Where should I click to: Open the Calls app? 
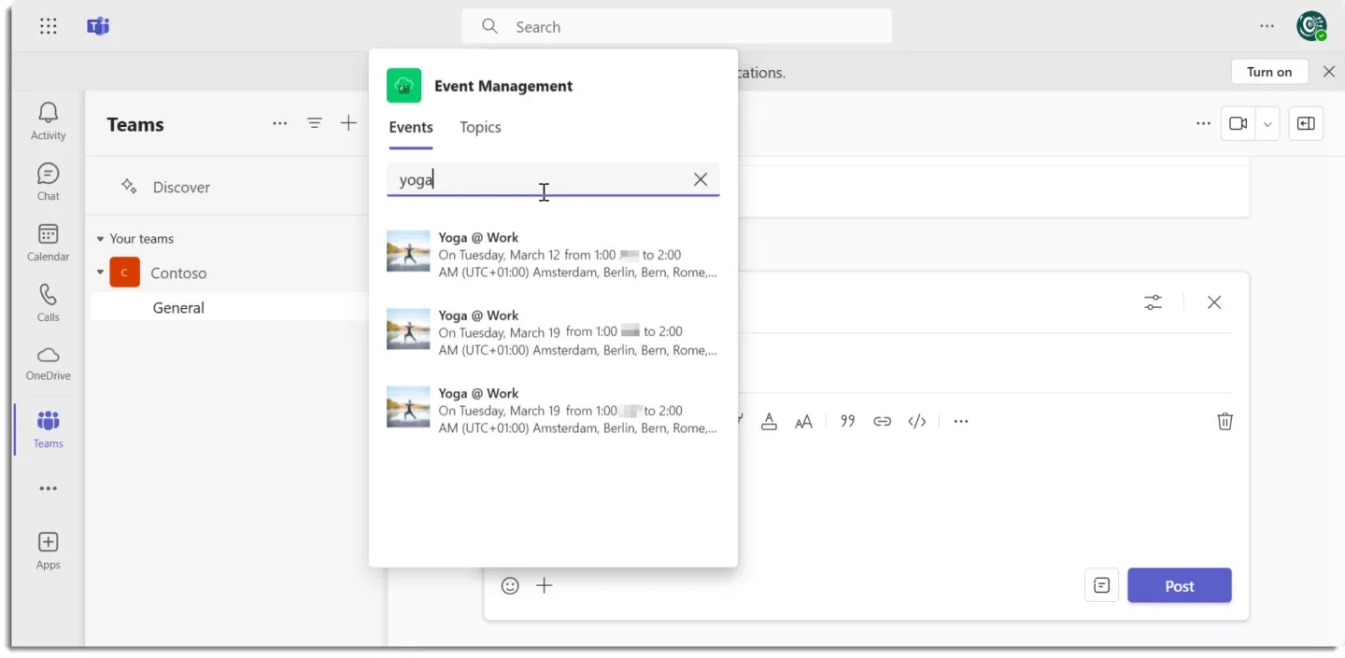(49, 303)
